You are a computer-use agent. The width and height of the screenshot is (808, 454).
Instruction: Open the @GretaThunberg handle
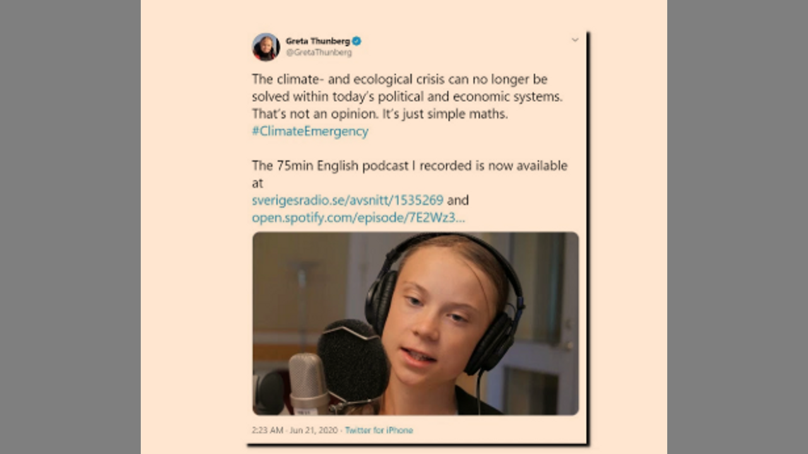[319, 53]
